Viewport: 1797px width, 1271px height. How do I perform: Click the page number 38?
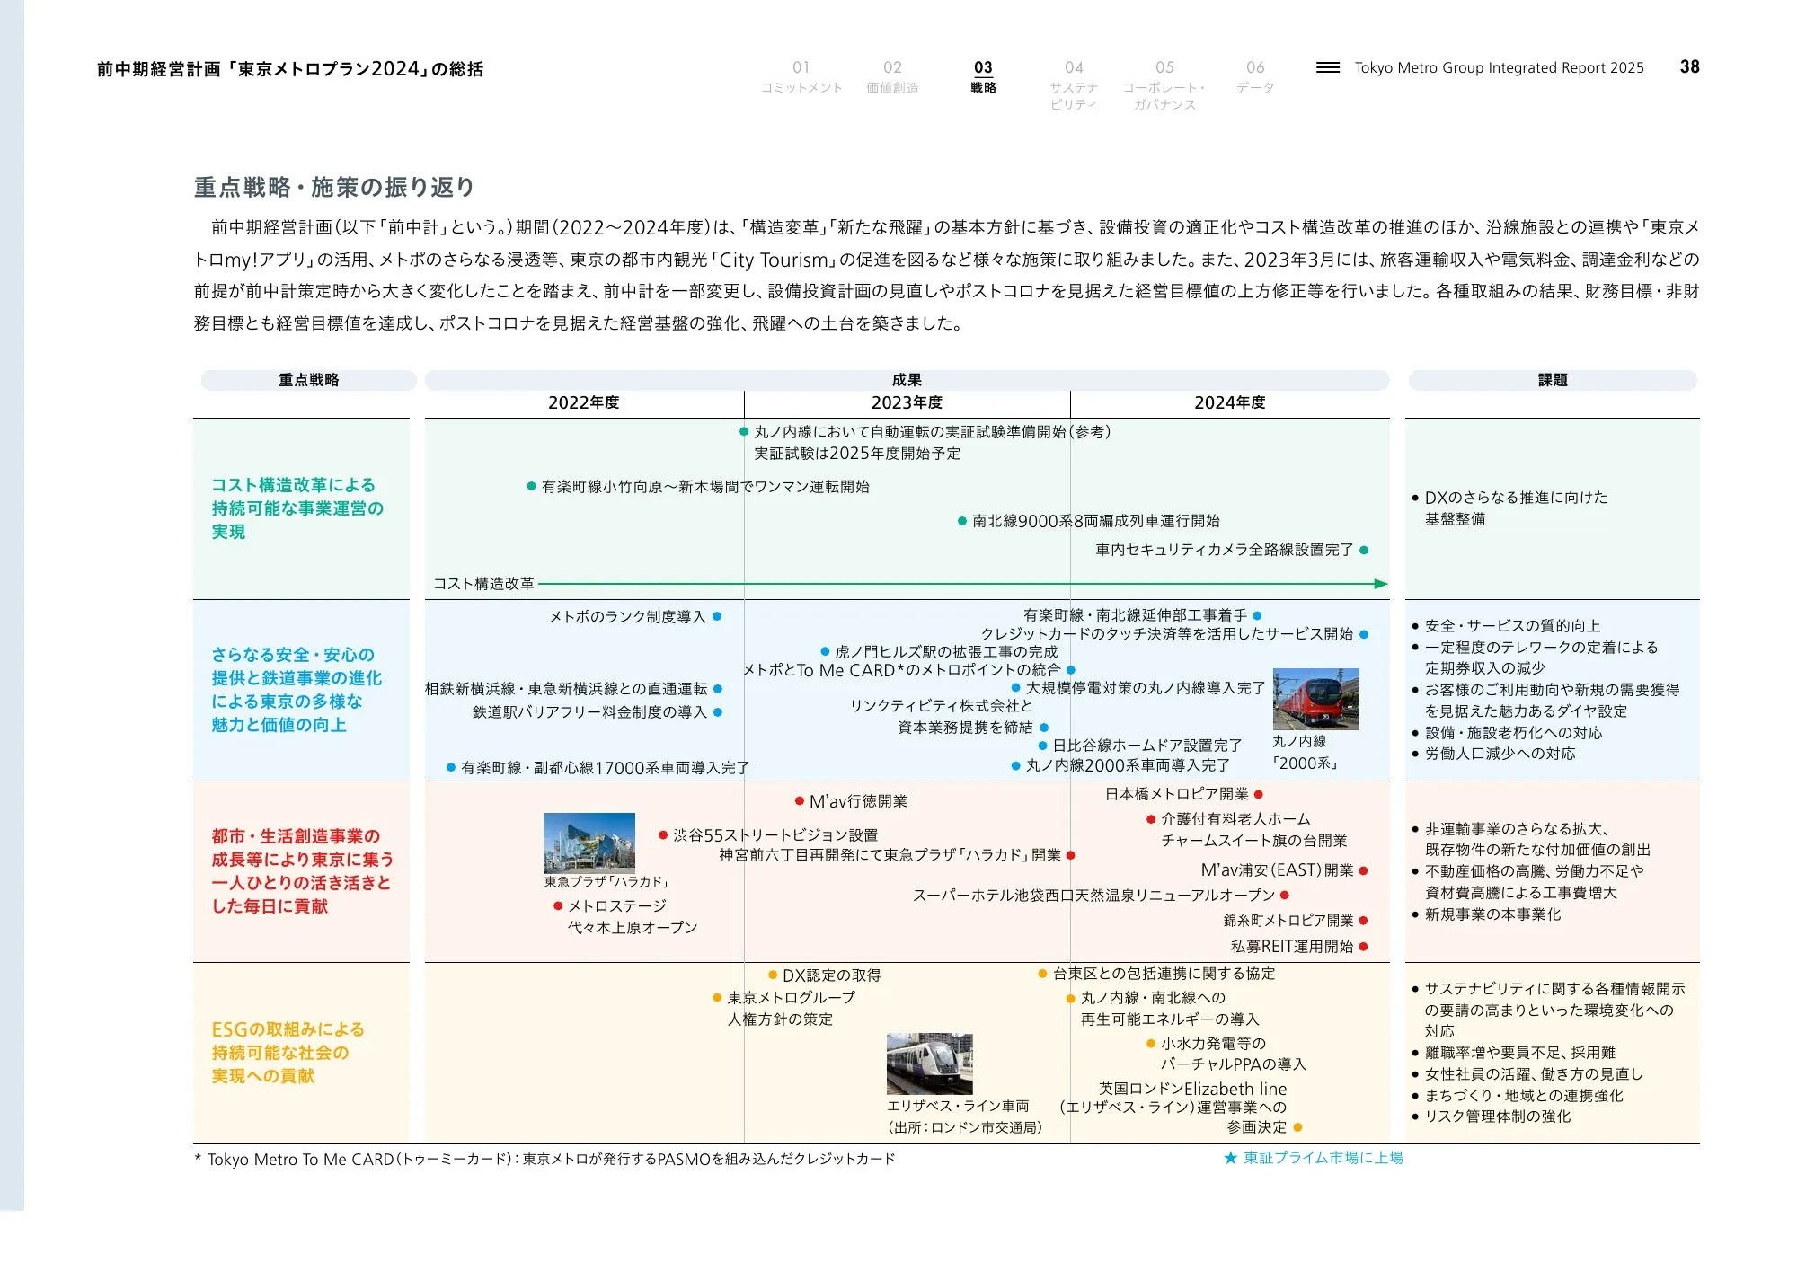1689,66
